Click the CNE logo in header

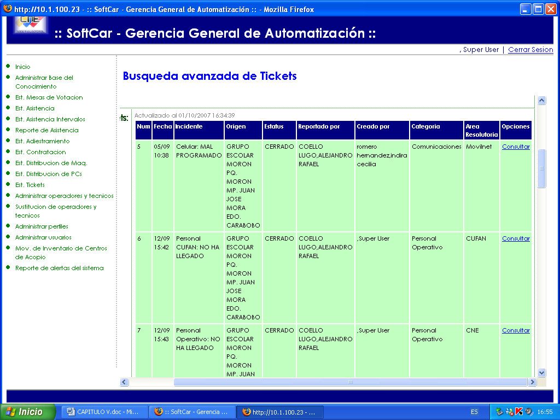point(30,25)
